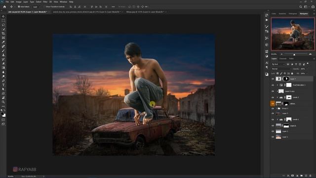316x178 pixels.
Task: Open the three-dots more options in options bar
Action: [113, 6]
